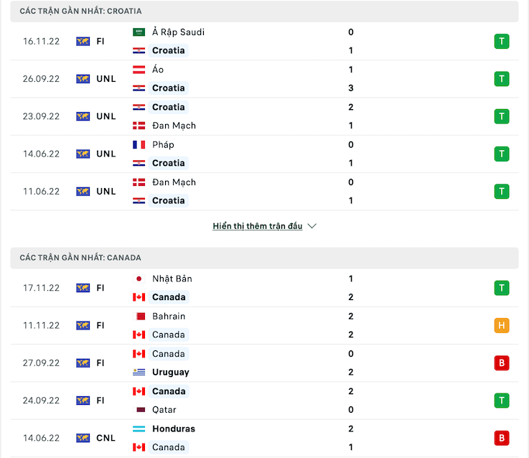Click the CNL competition label for Honduras match
The height and width of the screenshot is (458, 529).
(106, 438)
